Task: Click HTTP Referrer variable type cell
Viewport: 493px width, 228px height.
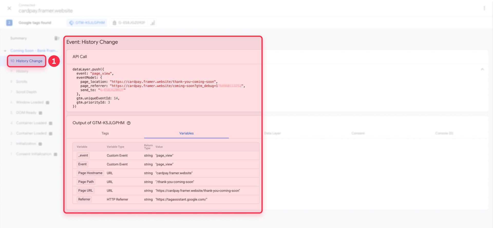Action: 117,200
